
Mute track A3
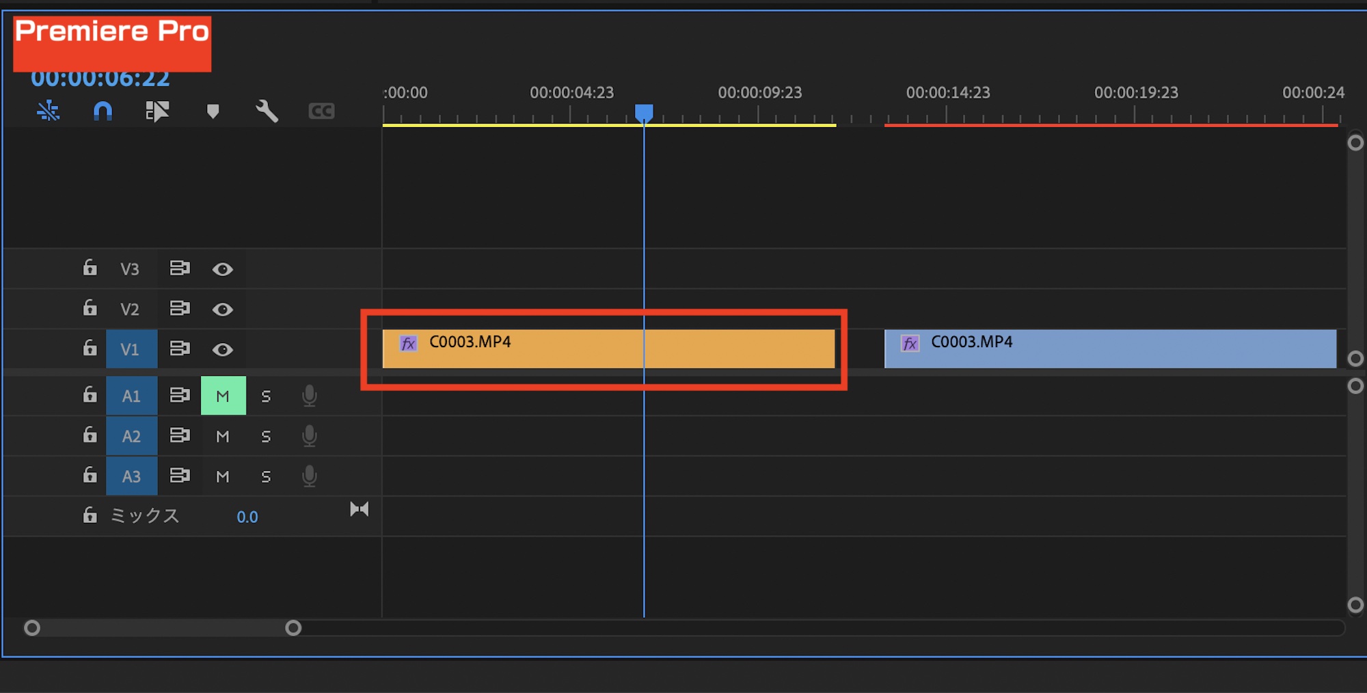223,476
